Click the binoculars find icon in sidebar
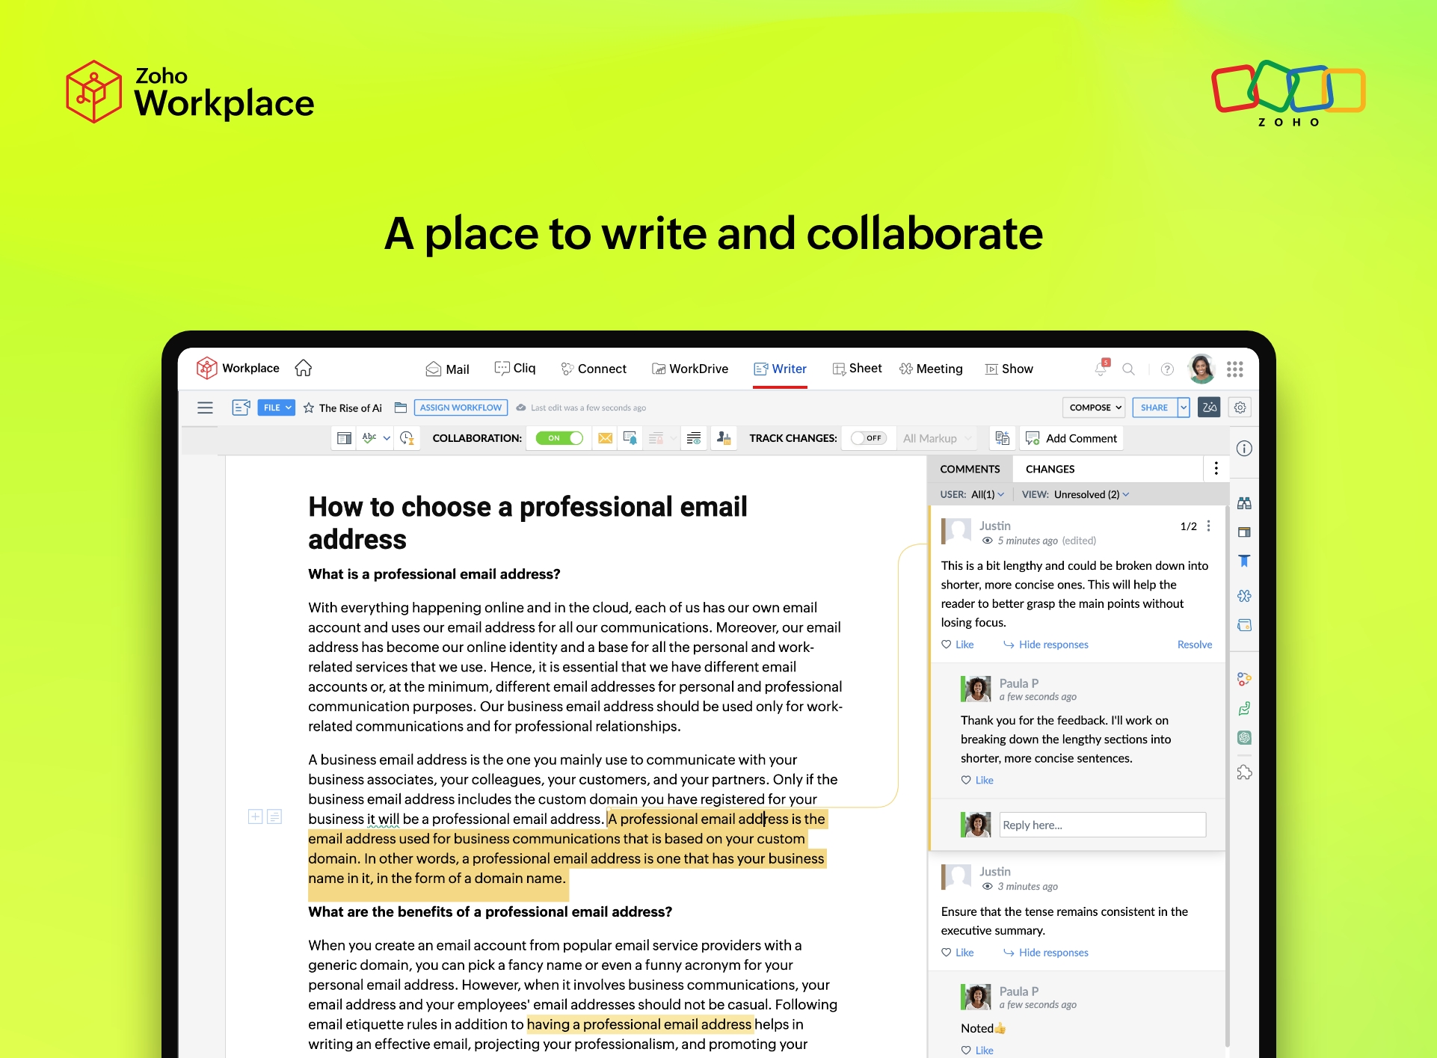1437x1058 pixels. 1244,503
